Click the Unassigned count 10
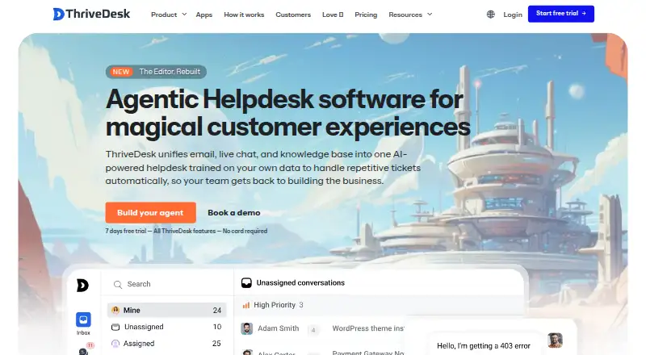Image resolution: width=646 pixels, height=355 pixels. click(217, 327)
